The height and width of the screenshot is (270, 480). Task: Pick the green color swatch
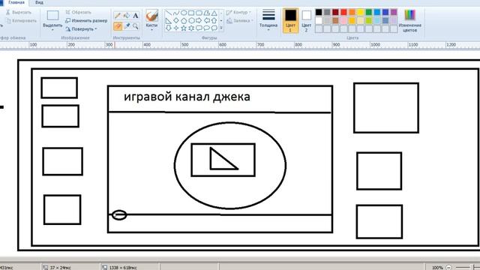(369, 12)
